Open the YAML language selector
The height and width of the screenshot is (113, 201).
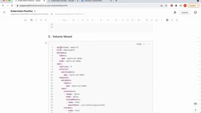pyautogui.click(x=140, y=44)
